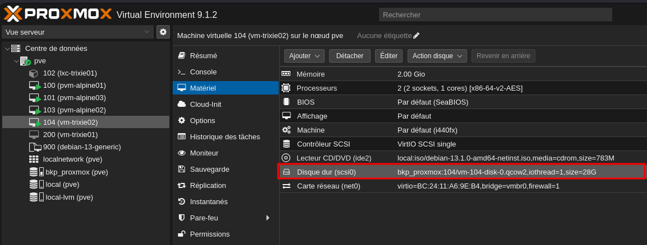Collapse the Centre de données tree node
The width and height of the screenshot is (647, 245).
pos(7,49)
